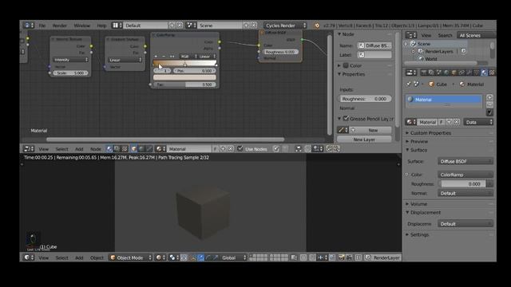
Task: Remove the material slot with minus icon
Action: pos(489,104)
